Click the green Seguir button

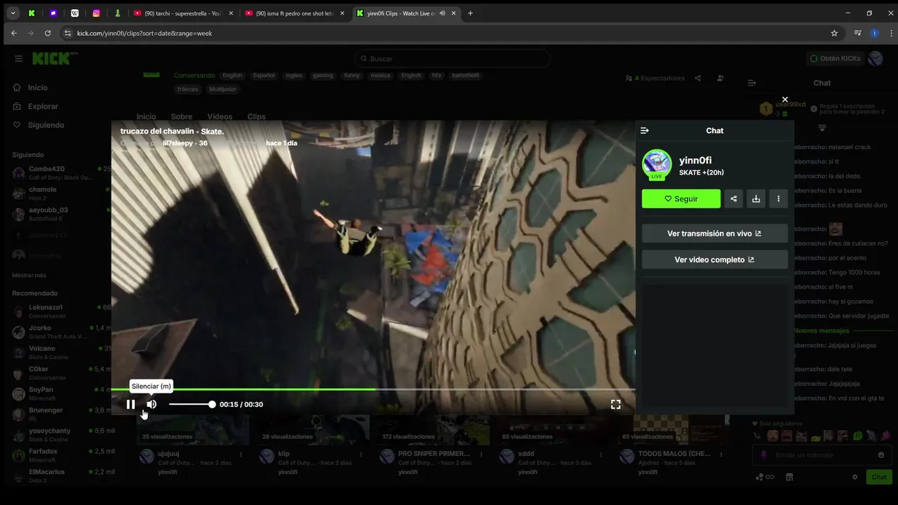(681, 198)
